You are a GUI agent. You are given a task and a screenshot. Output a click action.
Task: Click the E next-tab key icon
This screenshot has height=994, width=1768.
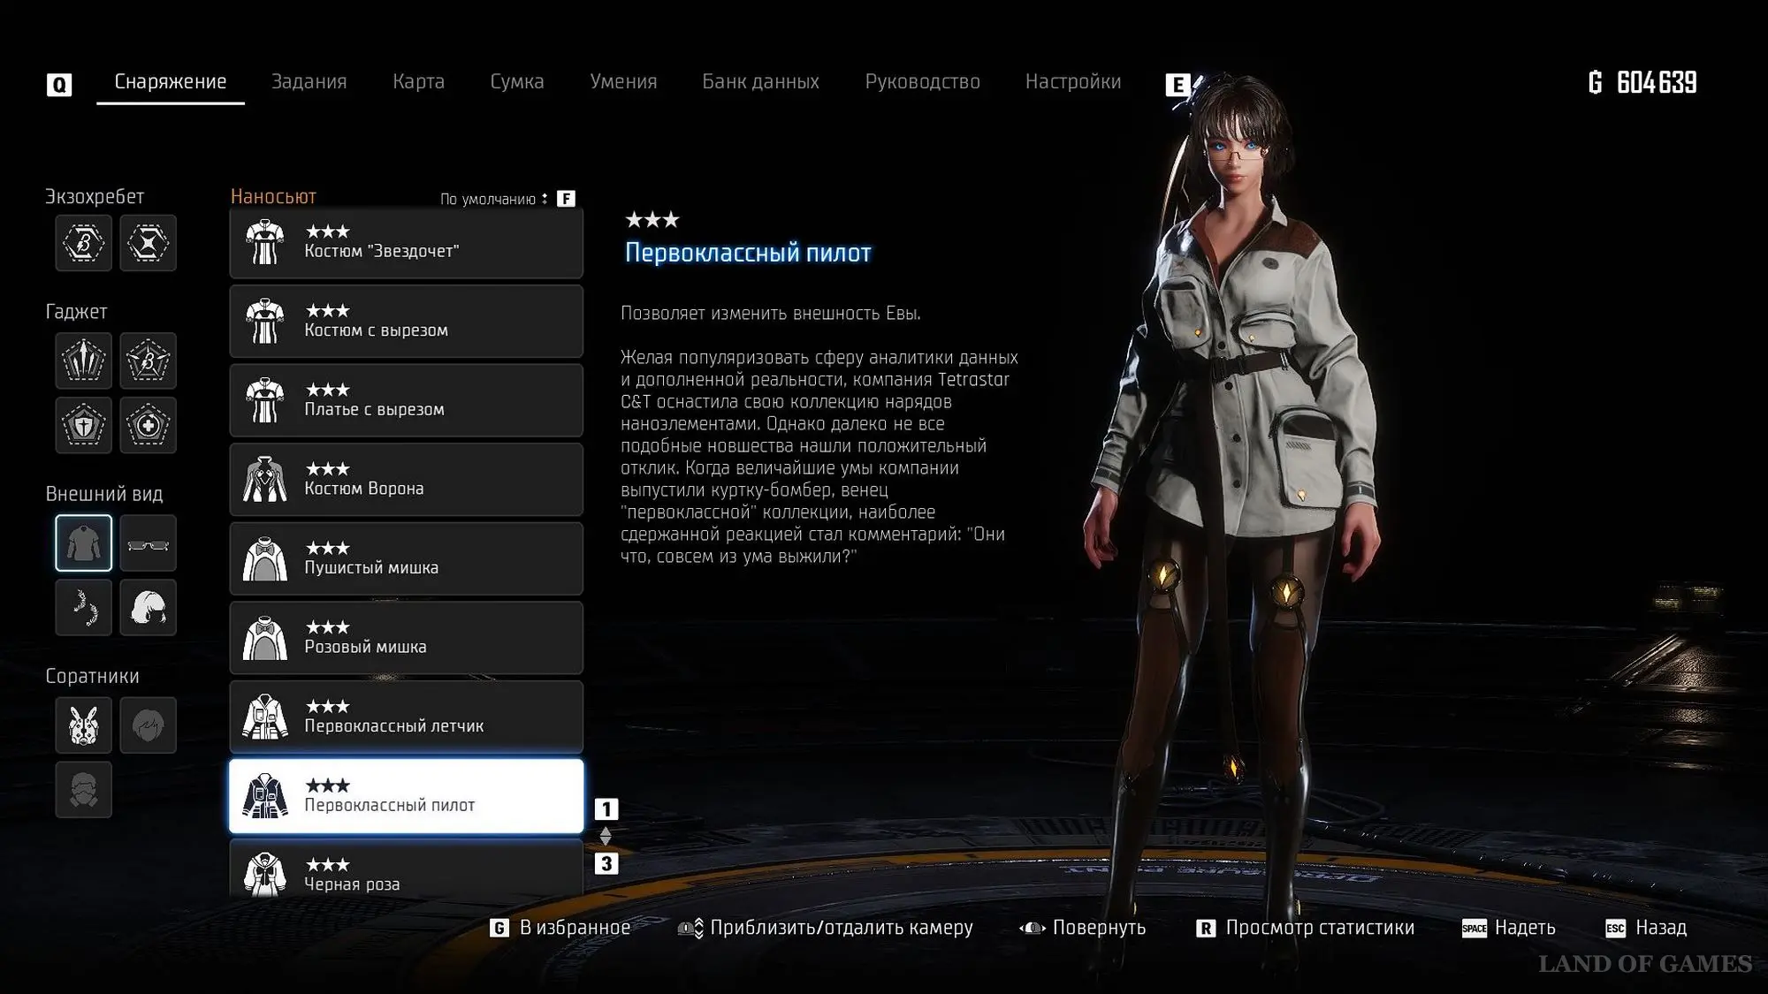[1177, 85]
